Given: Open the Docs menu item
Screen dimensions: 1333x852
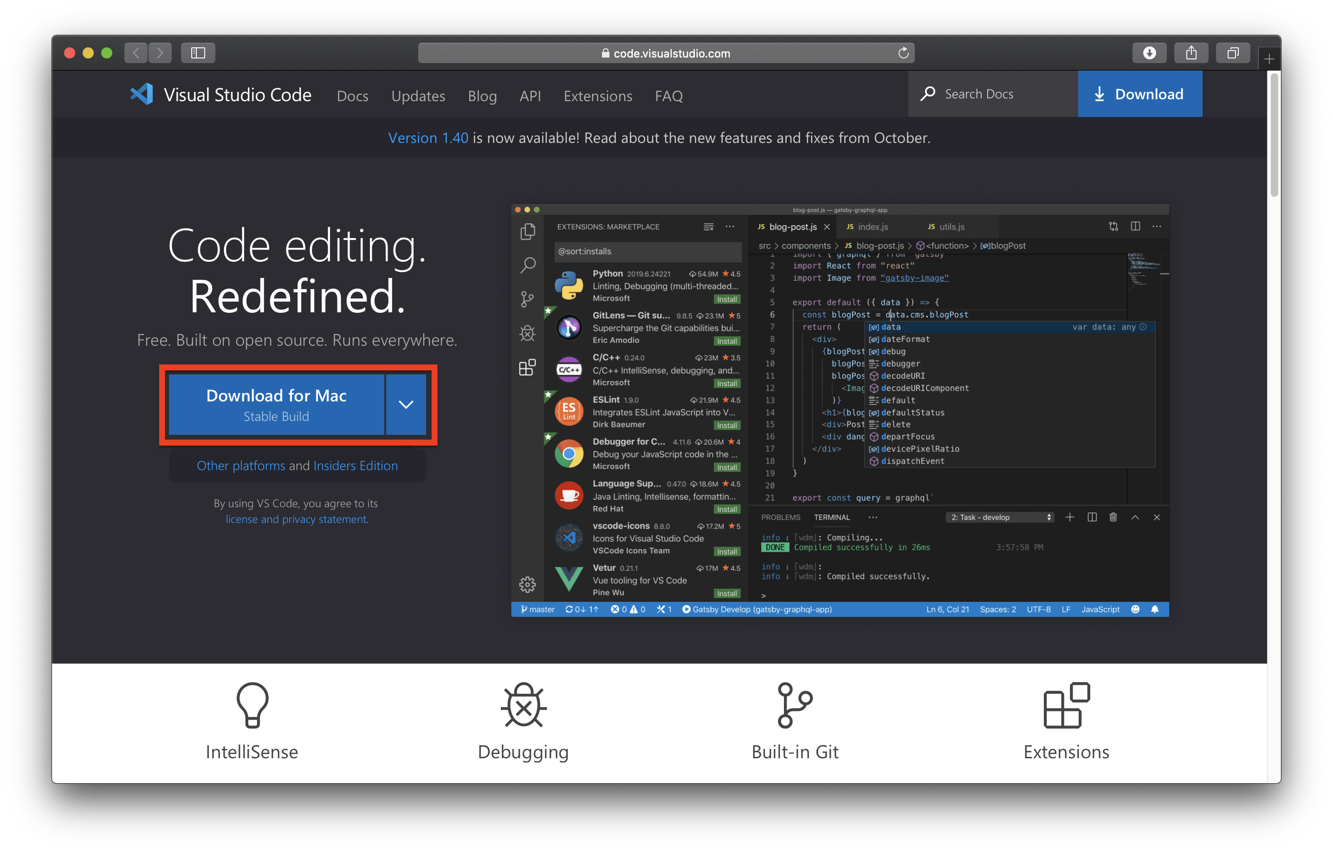Looking at the screenshot, I should pos(353,96).
